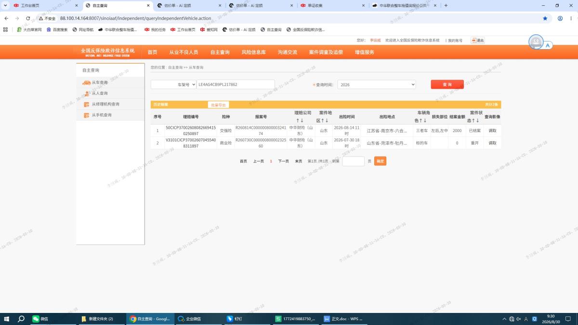The height and width of the screenshot is (325, 578).
Task: Click the 批量导出 button
Action: pos(218,105)
